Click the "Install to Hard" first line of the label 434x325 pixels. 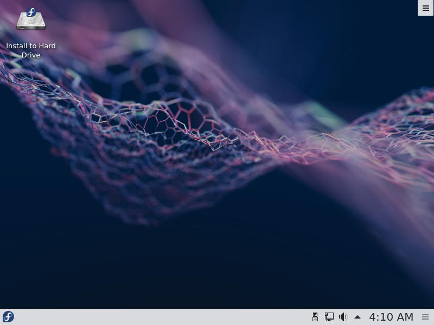[31, 46]
